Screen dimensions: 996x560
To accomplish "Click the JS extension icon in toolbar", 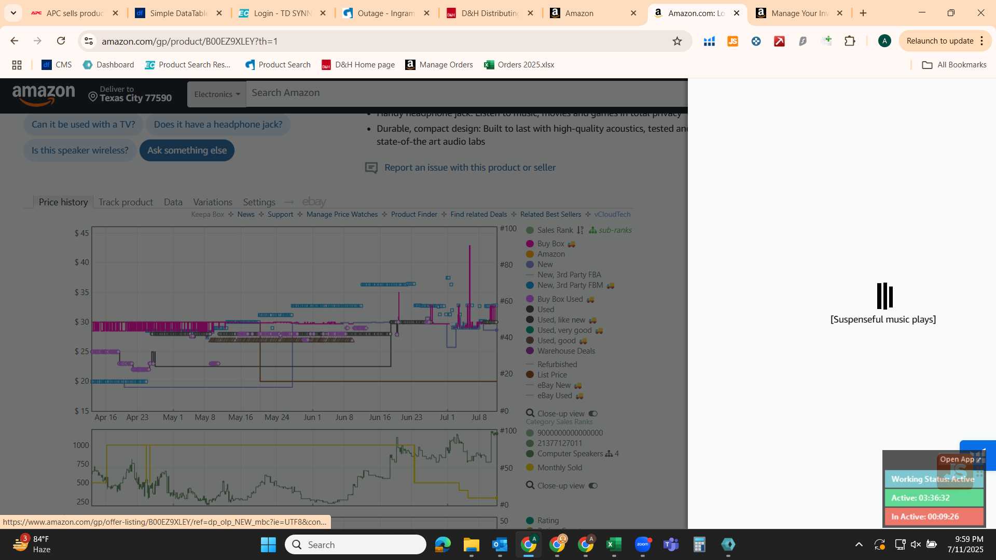I will click(732, 41).
